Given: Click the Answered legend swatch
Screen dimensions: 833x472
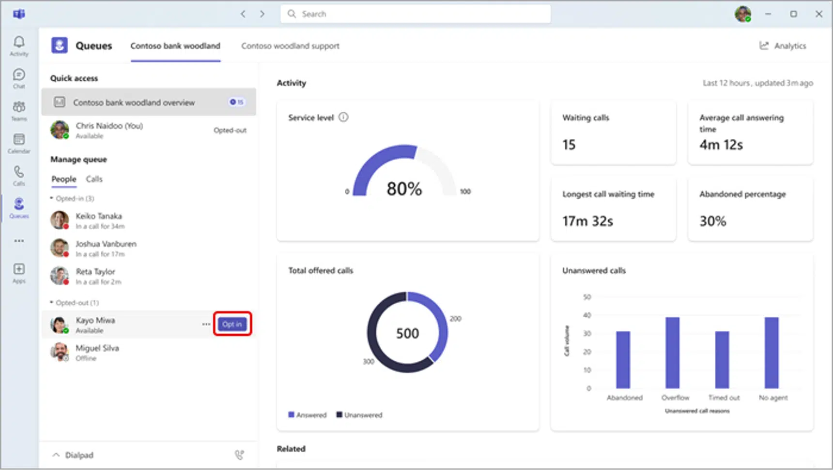Looking at the screenshot, I should pyautogui.click(x=291, y=414).
